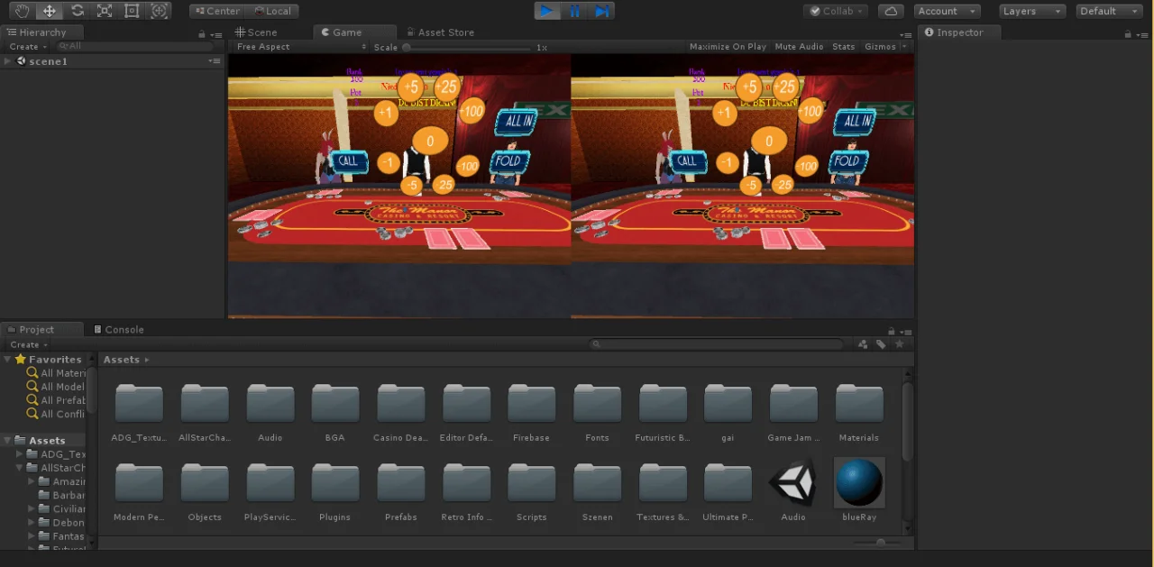Toggle Gizmos in Game view
The width and height of the screenshot is (1154, 567).
pyautogui.click(x=879, y=47)
